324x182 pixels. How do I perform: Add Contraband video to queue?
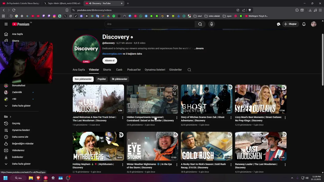click(x=174, y=94)
